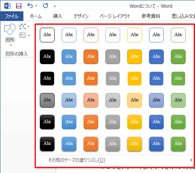This screenshot has height=173, width=195.
Task: Expand the 図形 dropdown arrow
Action: [11, 45]
